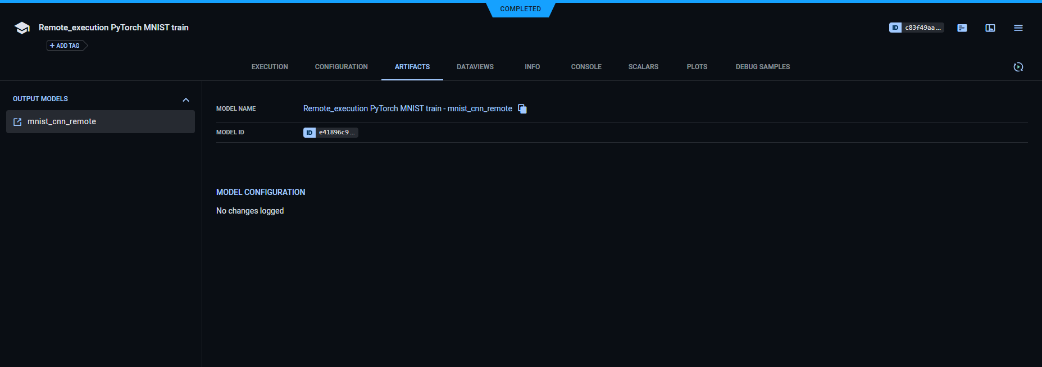View the Scalars tab
The height and width of the screenshot is (367, 1042).
point(643,67)
